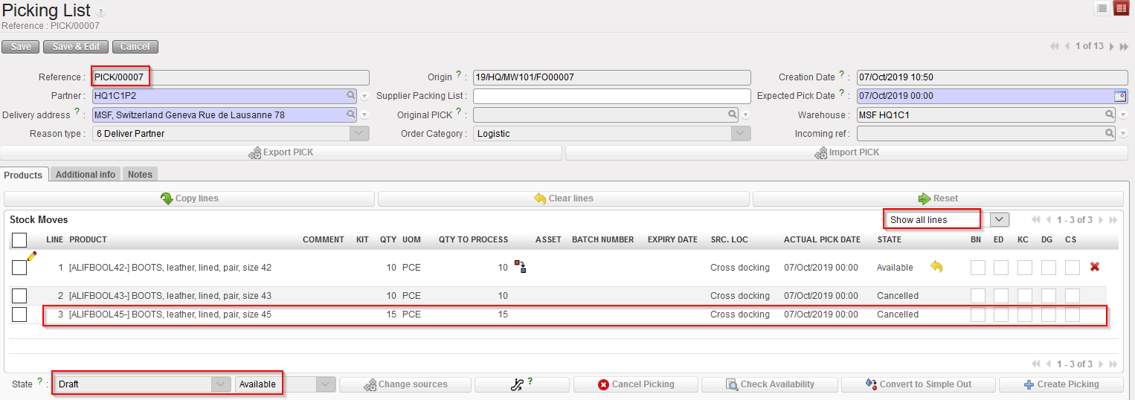Image resolution: width=1135 pixels, height=400 pixels.
Task: Expand Warehouse field options arrow
Action: point(1123,116)
